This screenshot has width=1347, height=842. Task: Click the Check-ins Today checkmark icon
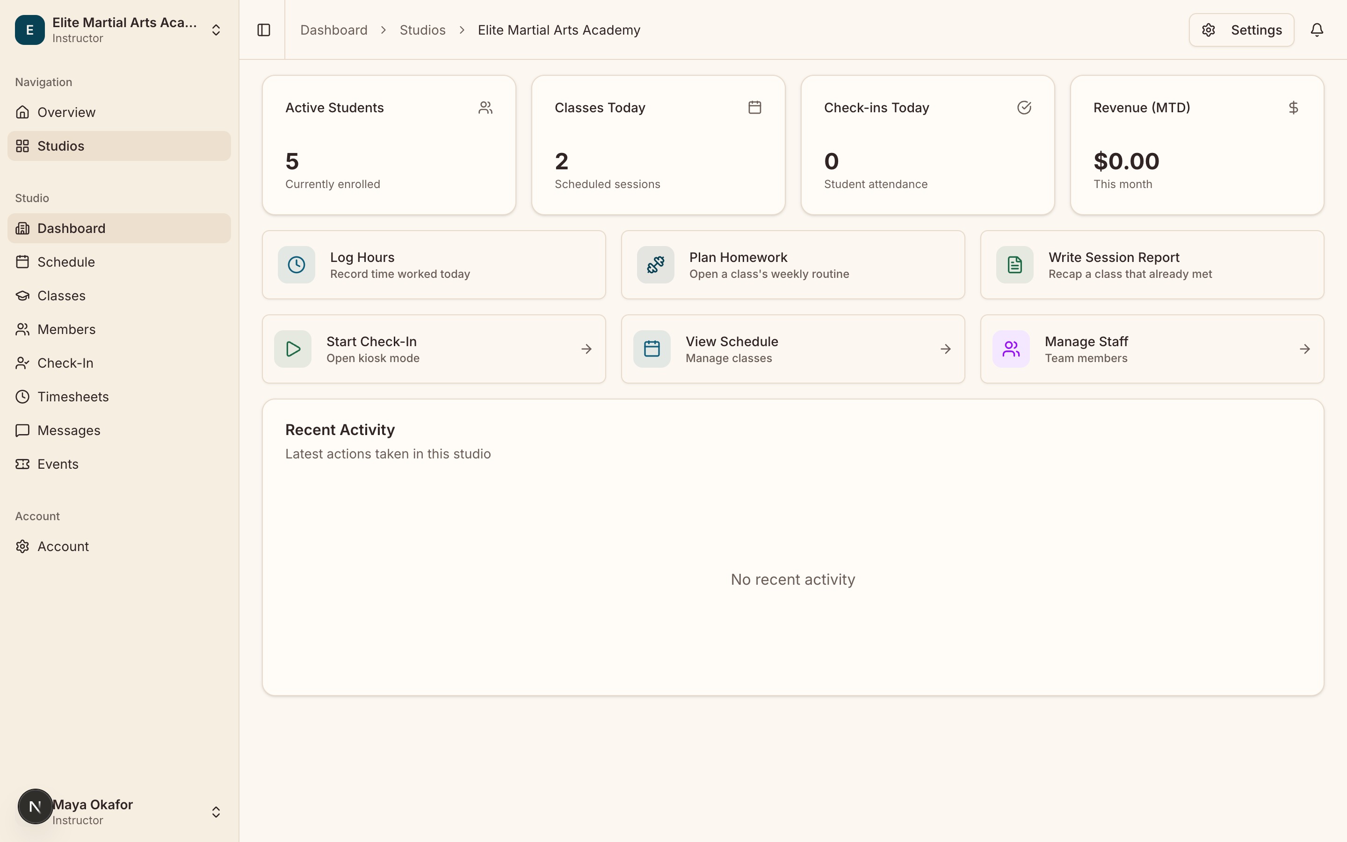coord(1024,108)
